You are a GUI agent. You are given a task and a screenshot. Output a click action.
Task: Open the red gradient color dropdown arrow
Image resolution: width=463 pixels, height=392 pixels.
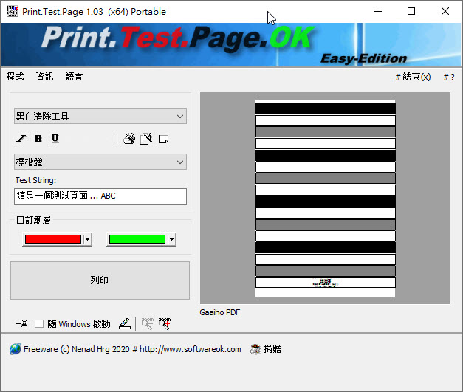[87, 239]
